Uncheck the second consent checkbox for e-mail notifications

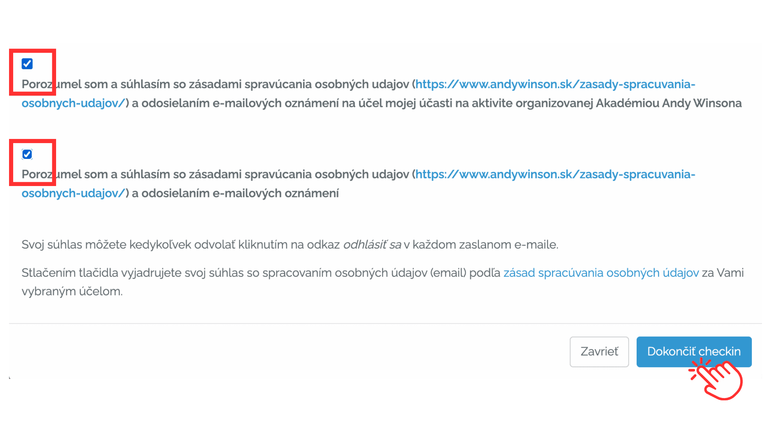(27, 154)
